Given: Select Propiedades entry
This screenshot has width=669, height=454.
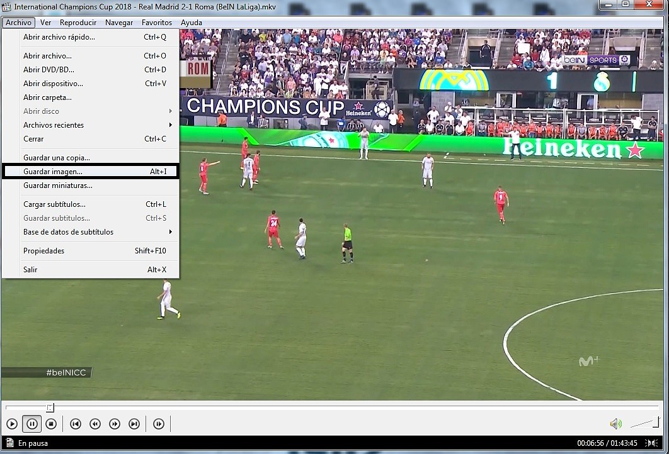Looking at the screenshot, I should pyautogui.click(x=91, y=250).
